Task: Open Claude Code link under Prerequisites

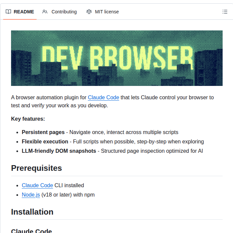Action: (37, 185)
